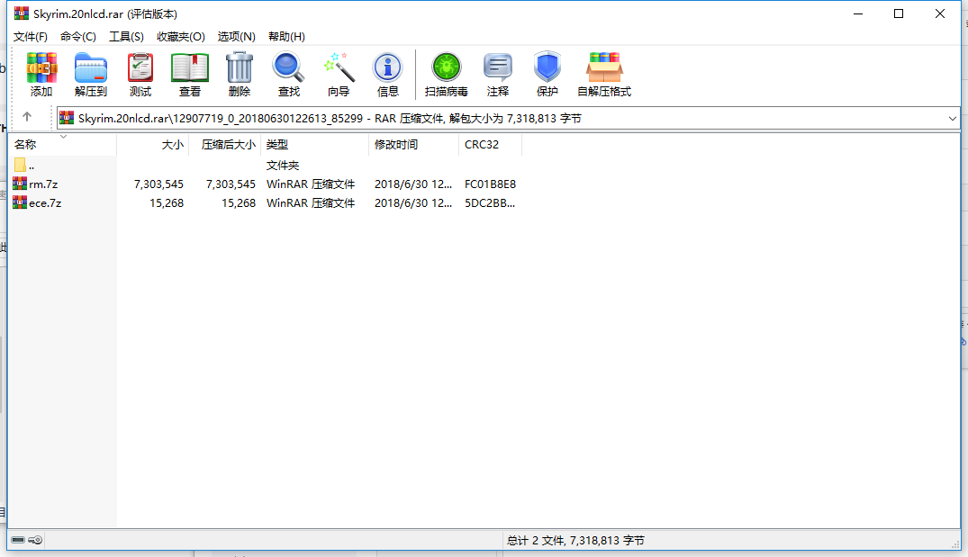Click the rm.7z file icon
The height and width of the screenshot is (557, 968).
coord(20,184)
